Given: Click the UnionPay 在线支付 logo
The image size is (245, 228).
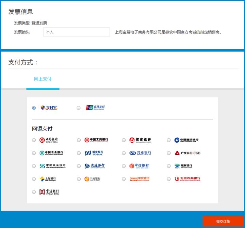Looking at the screenshot, I should [x=95, y=108].
